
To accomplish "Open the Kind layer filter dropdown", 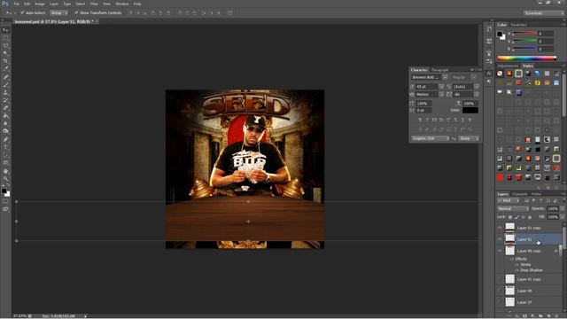I will click(509, 201).
